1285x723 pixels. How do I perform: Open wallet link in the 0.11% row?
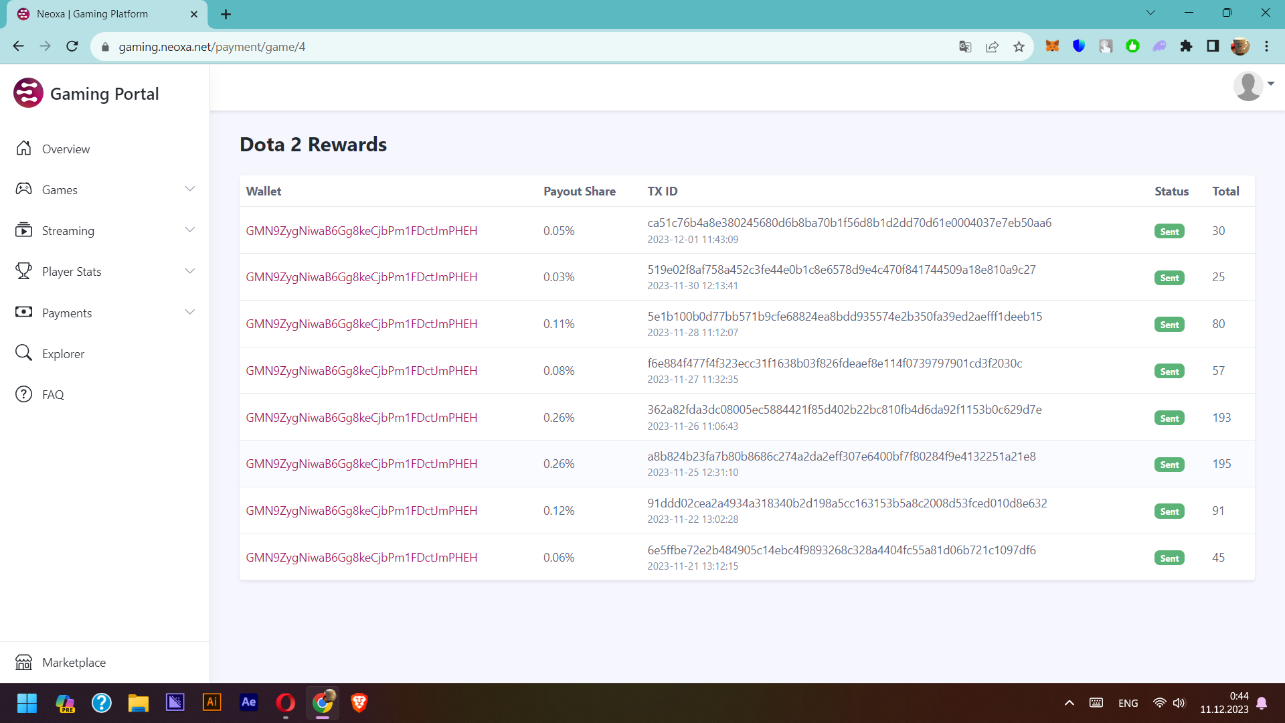point(361,324)
